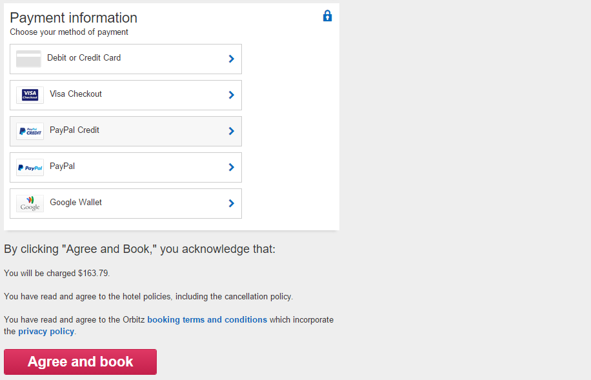Viewport: 591px width, 380px height.
Task: Expand the Visa Checkout chevron arrow
Action: pos(232,95)
